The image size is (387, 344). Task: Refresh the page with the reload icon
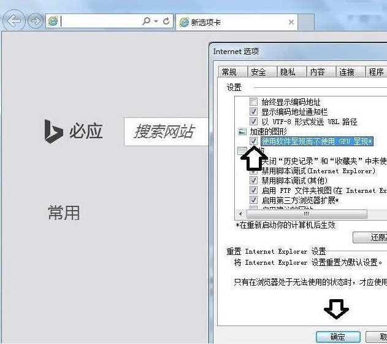pos(166,21)
